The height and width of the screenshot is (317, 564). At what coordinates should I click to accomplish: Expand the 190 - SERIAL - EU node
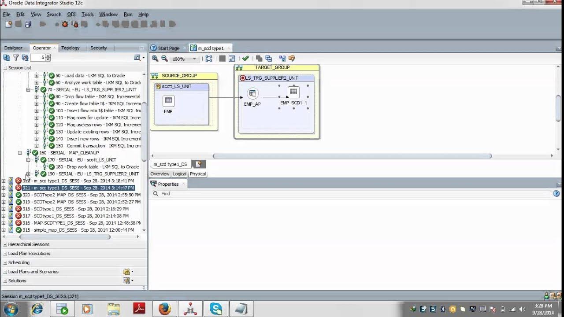click(29, 174)
